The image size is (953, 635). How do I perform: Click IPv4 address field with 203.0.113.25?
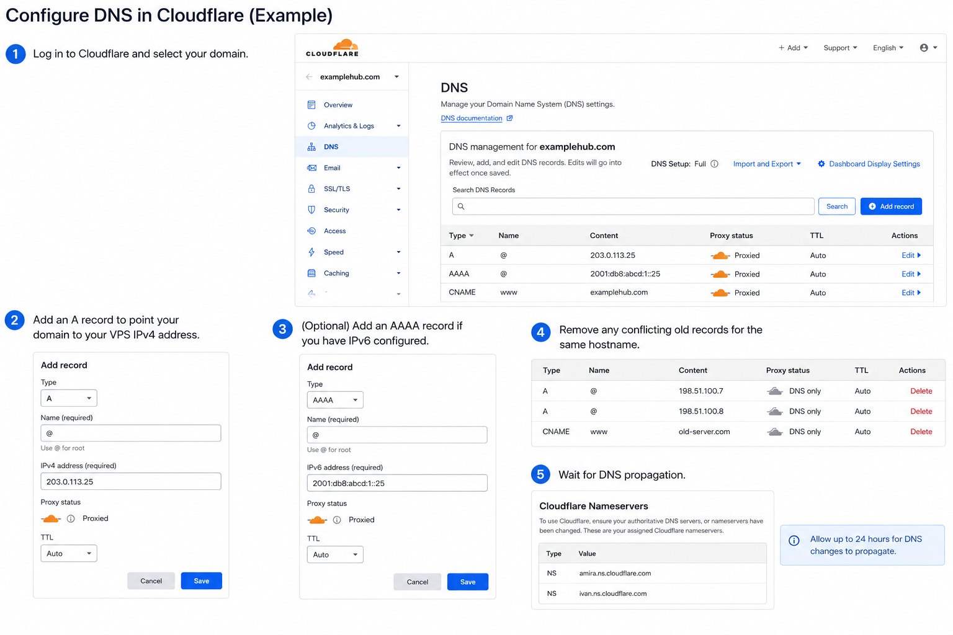(x=131, y=481)
